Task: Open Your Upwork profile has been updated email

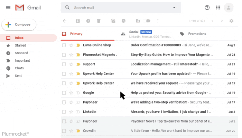Action: (x=149, y=74)
